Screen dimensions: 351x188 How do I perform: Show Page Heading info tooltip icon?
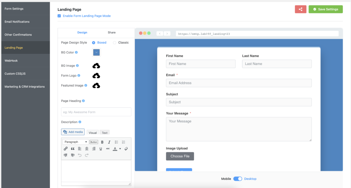pyautogui.click(x=84, y=101)
